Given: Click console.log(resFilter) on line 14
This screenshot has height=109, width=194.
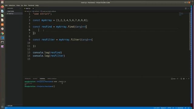Looking at the screenshot, I should click(49, 56).
